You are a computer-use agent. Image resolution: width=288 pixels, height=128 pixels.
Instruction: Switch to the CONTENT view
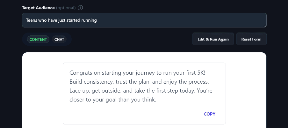[38, 40]
